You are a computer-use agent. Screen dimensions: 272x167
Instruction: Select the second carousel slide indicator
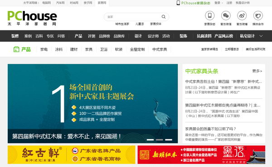[x=160, y=140]
